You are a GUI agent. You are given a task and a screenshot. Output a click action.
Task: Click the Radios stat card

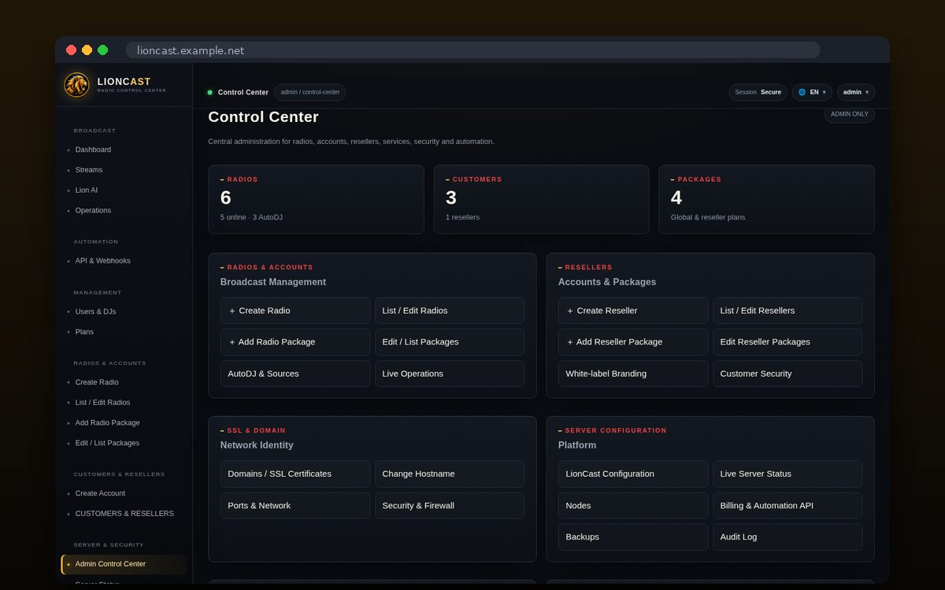click(x=316, y=199)
